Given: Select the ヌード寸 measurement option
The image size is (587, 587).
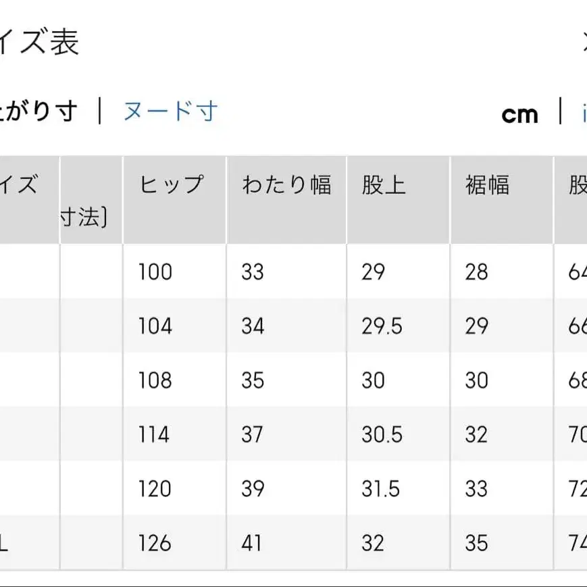Looking at the screenshot, I should [168, 112].
